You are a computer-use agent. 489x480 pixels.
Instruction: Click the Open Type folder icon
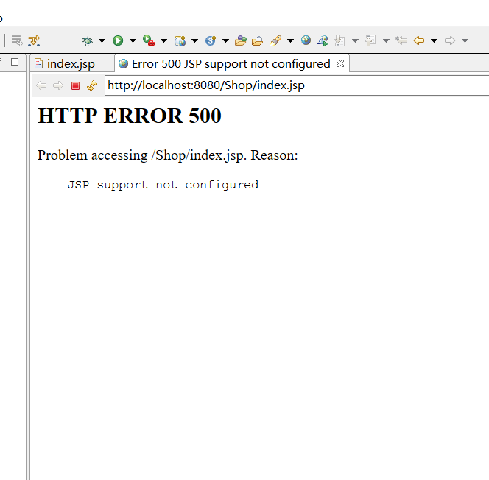pyautogui.click(x=240, y=40)
